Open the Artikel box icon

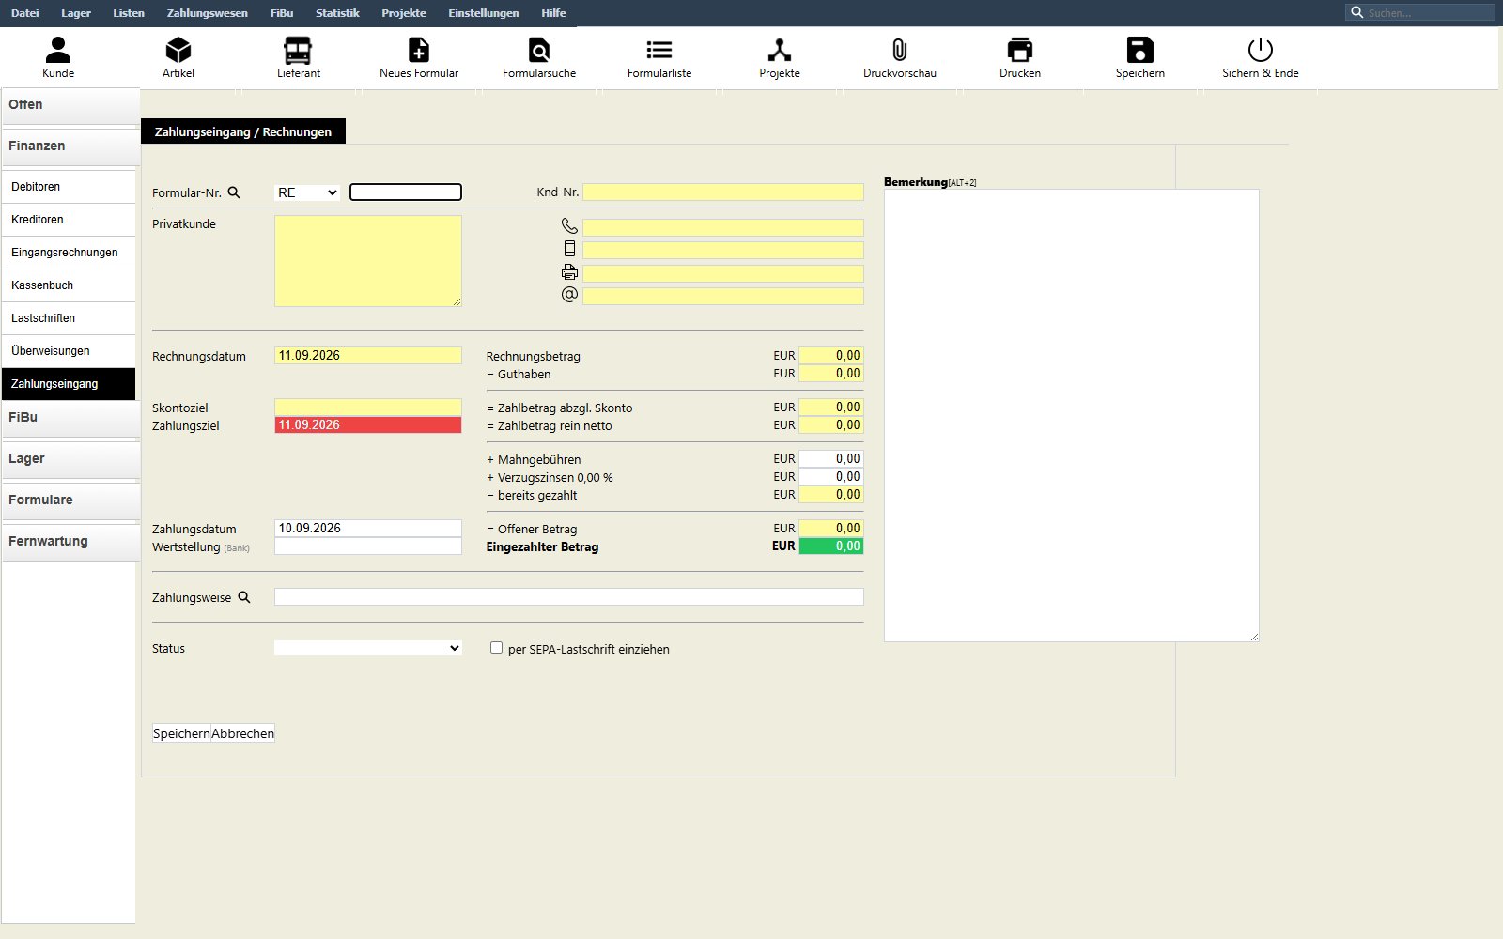(x=178, y=50)
